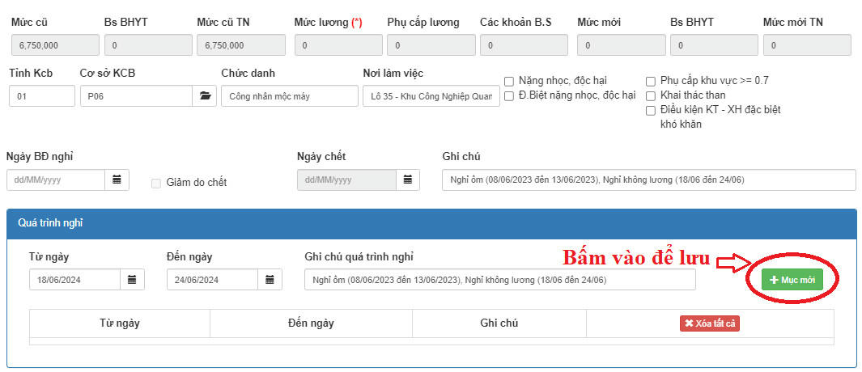Image resolution: width=862 pixels, height=372 pixels.
Task: Click the Ngày chết date input
Action: point(347,180)
